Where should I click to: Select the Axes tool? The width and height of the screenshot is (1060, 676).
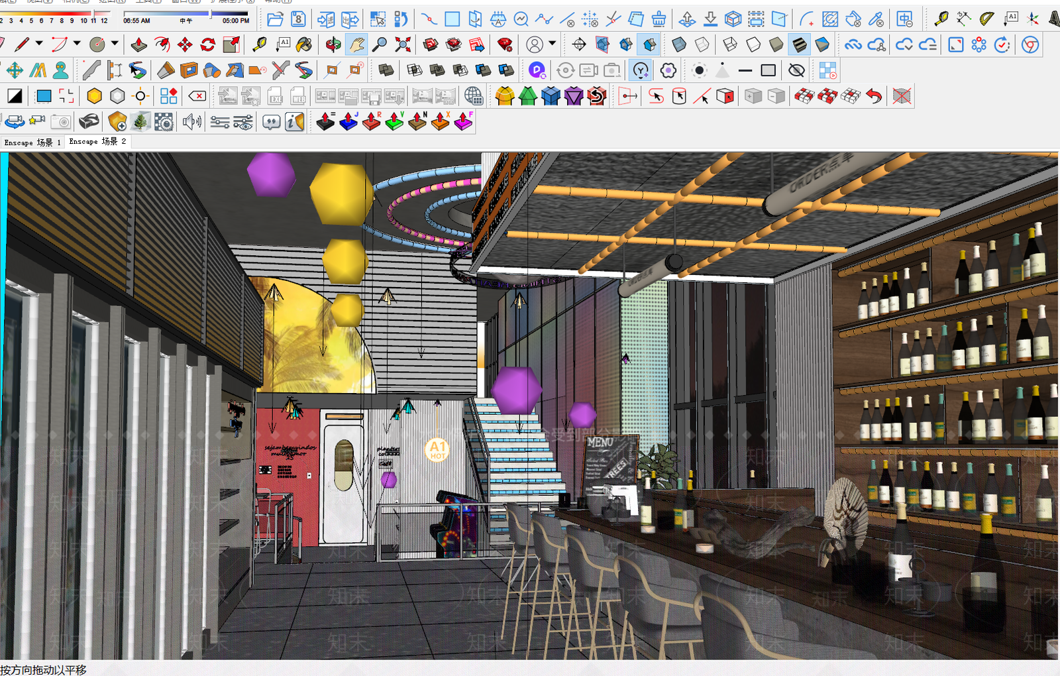pyautogui.click(x=1032, y=19)
